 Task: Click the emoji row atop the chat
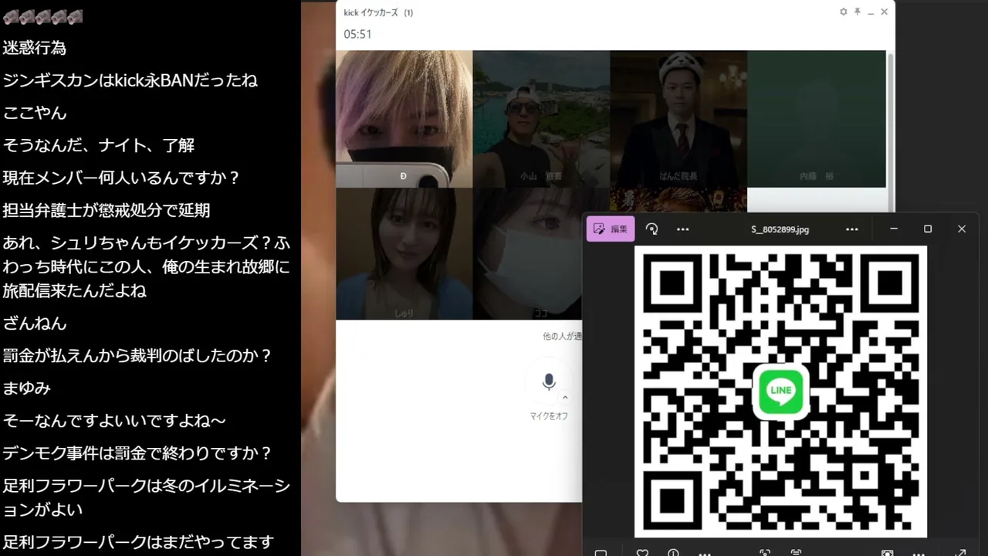[42, 16]
